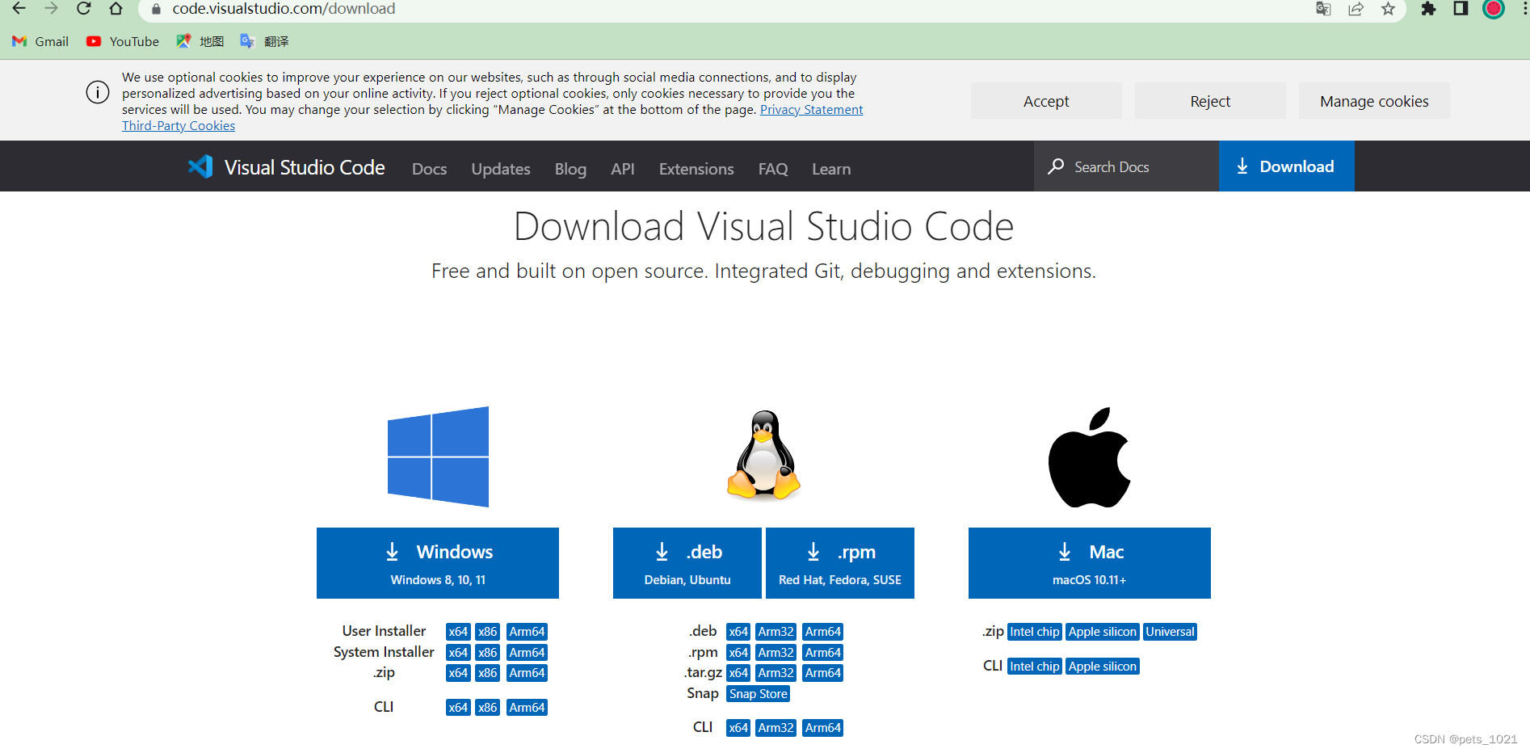Open the Docs navigation item
This screenshot has height=753, width=1530.
point(429,168)
